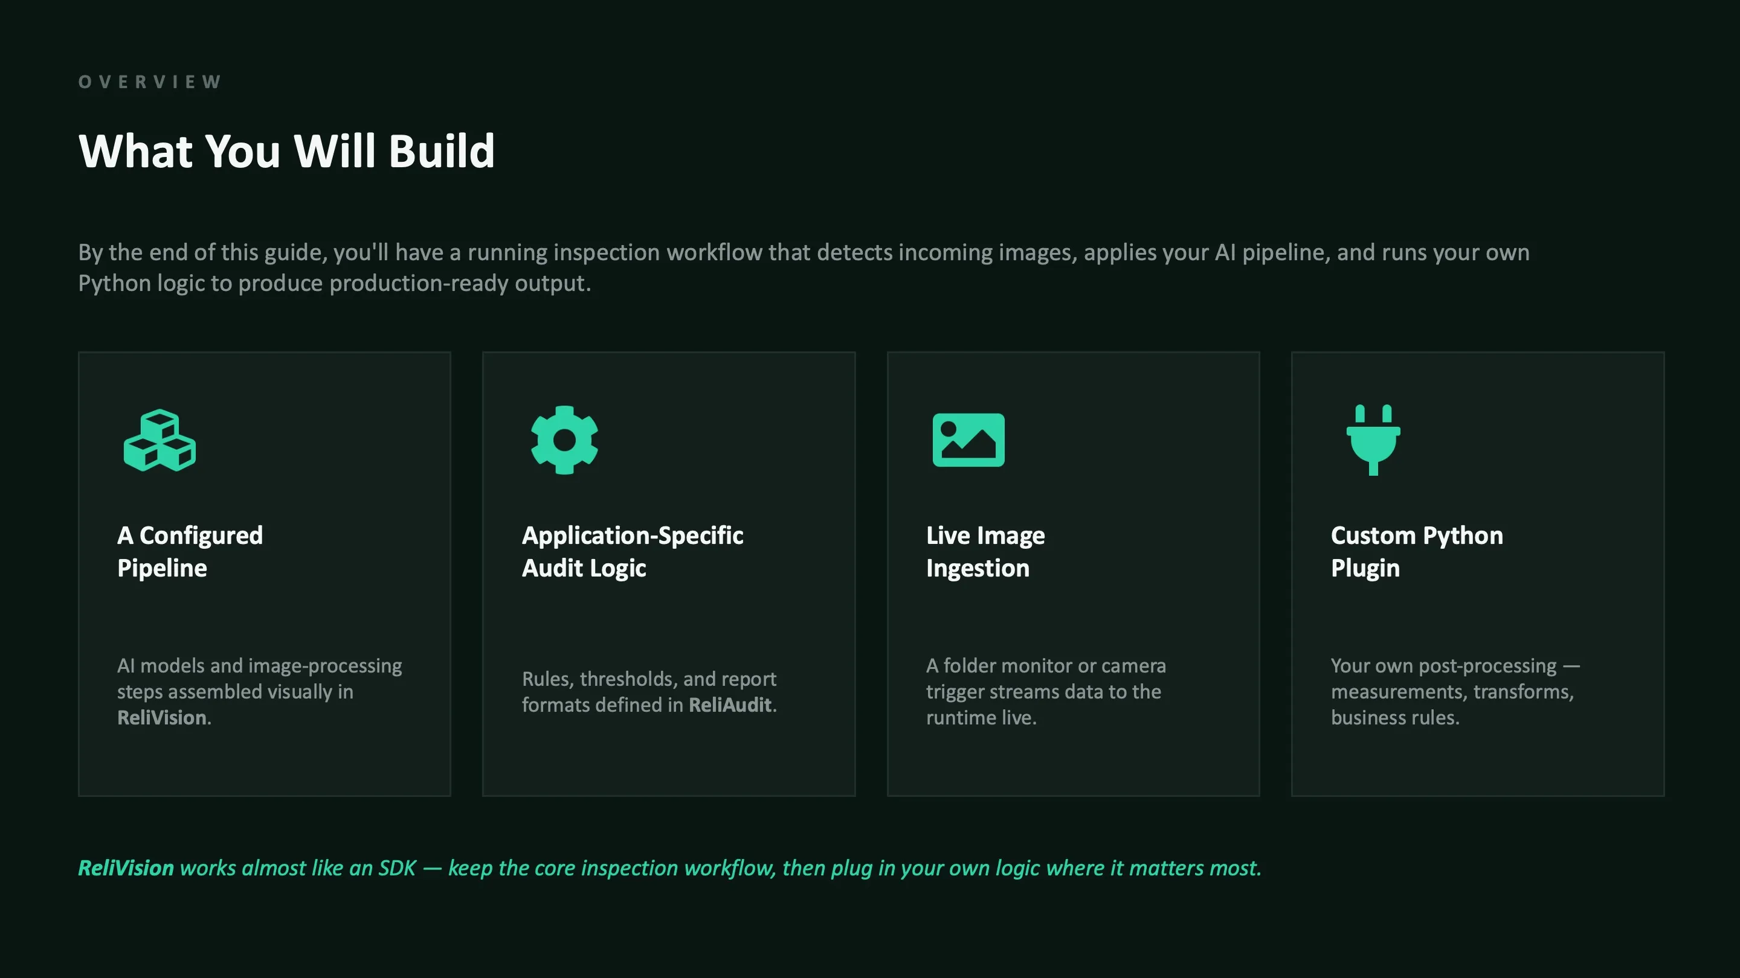
Task: Click the intro paragraph starting 'By the end'
Action: 804,267
